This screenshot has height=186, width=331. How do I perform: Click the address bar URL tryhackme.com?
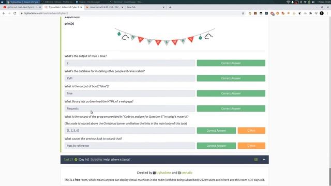46,13
